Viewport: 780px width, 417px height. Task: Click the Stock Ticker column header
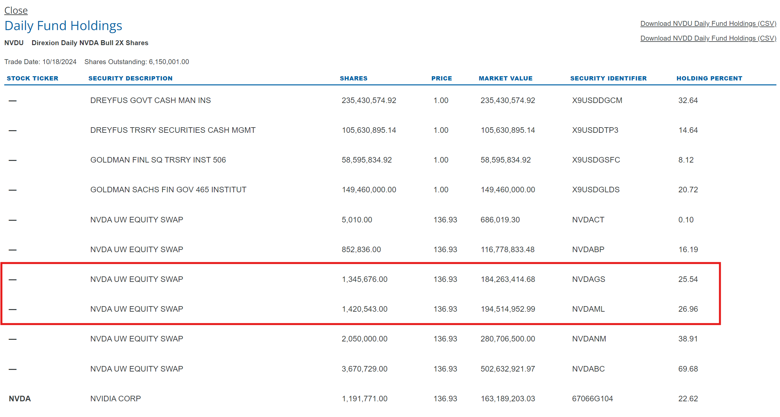pyautogui.click(x=32, y=78)
